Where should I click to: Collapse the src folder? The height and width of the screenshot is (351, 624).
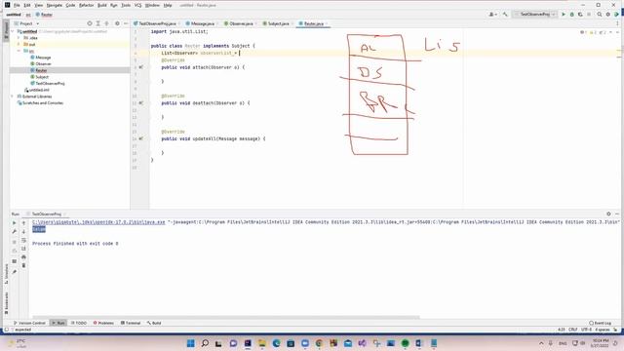click(x=19, y=51)
